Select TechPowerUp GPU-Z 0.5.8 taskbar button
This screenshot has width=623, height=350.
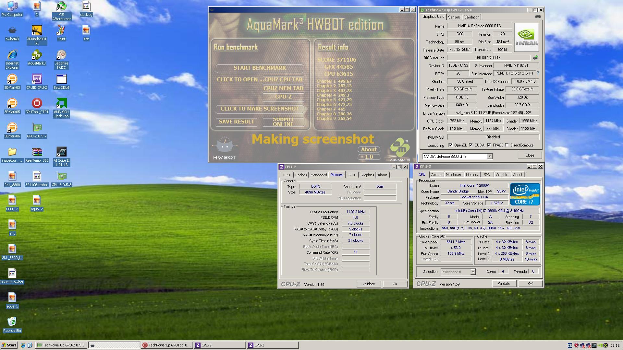[61, 345]
